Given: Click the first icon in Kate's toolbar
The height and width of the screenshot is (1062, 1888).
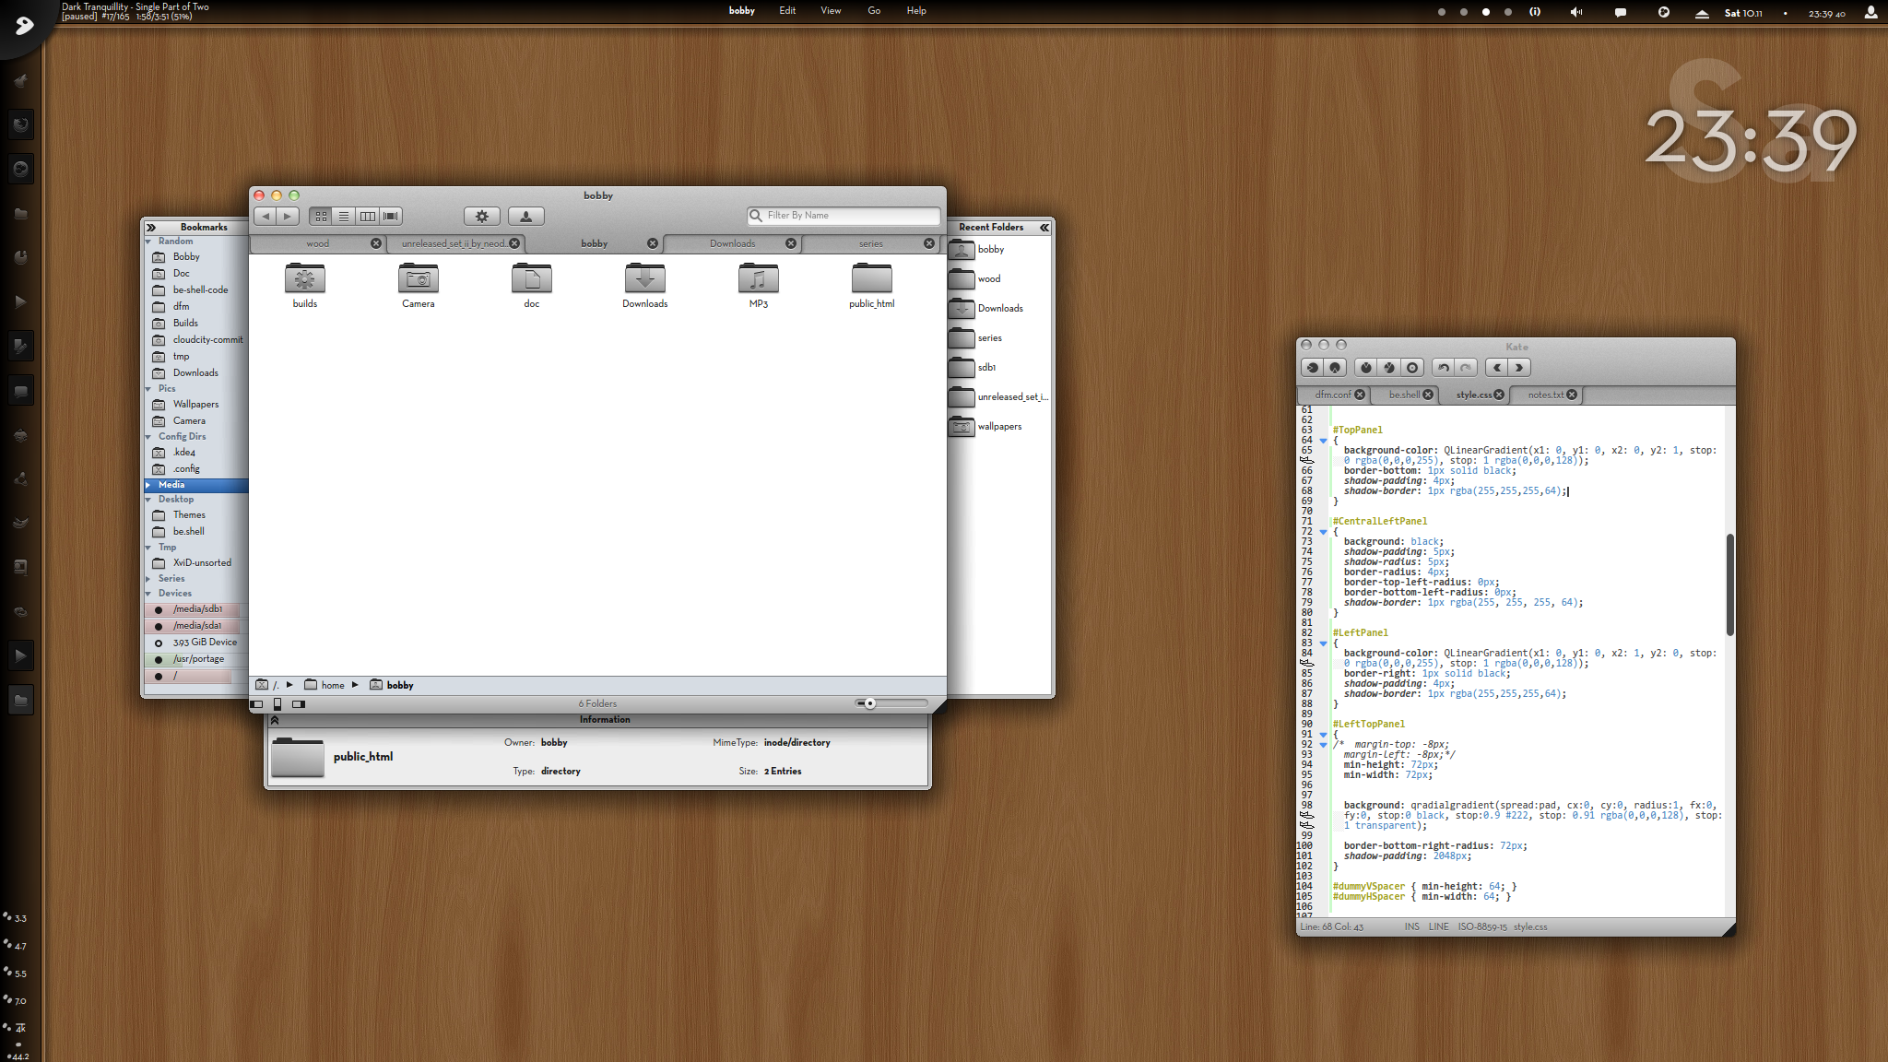Looking at the screenshot, I should tap(1313, 367).
